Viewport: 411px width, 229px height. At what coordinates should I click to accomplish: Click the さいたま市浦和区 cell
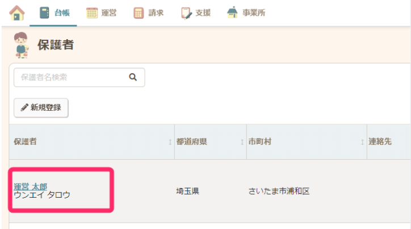point(279,191)
